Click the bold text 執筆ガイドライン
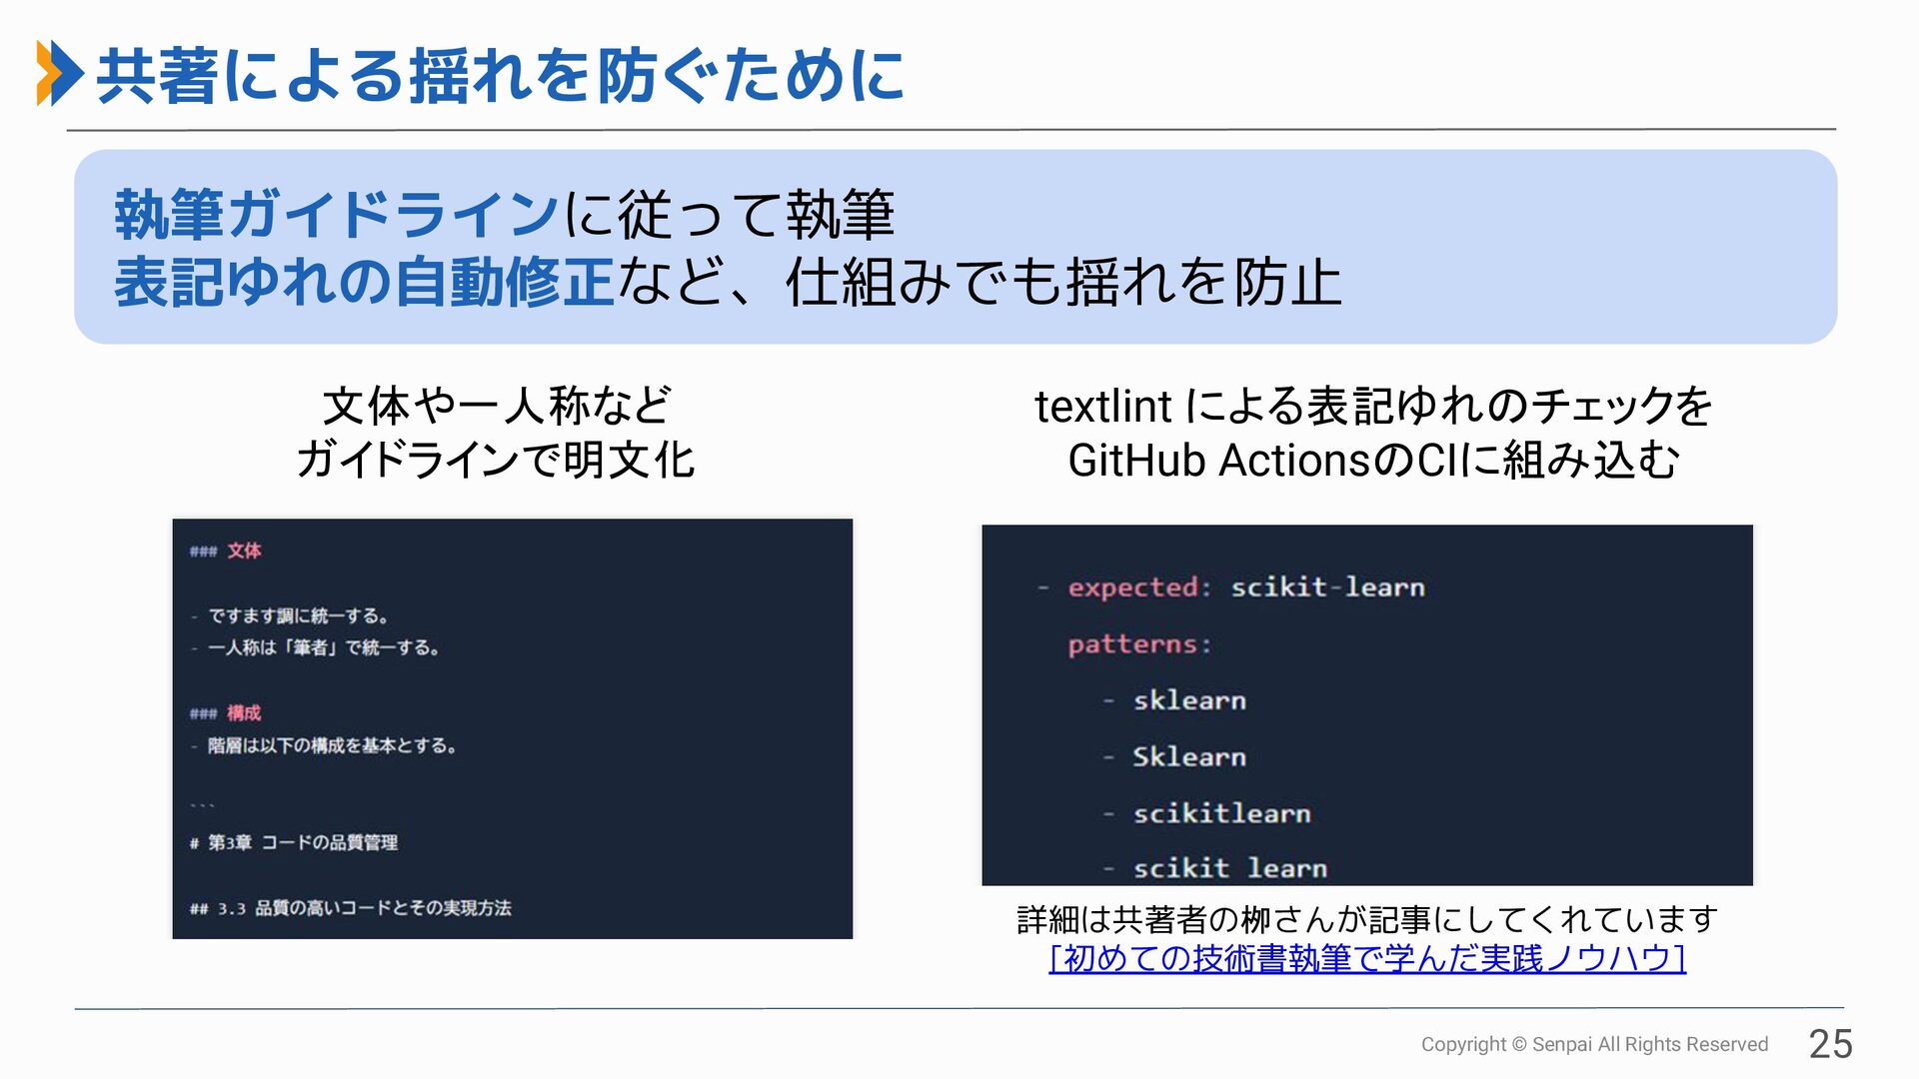Viewport: 1919px width, 1079px height. pos(336,214)
